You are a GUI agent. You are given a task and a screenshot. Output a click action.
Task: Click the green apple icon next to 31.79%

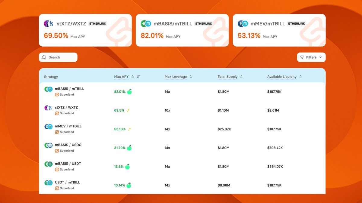[129, 148]
